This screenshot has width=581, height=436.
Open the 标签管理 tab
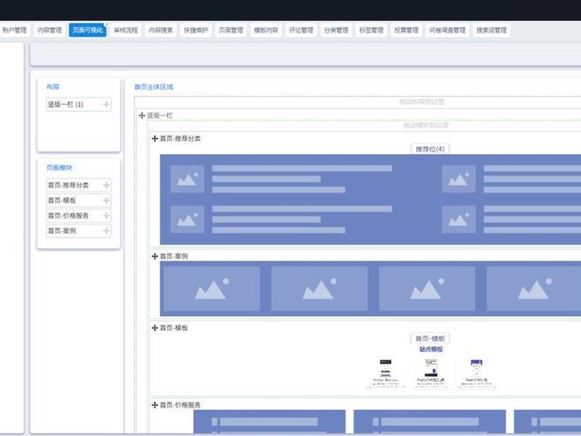click(x=371, y=30)
